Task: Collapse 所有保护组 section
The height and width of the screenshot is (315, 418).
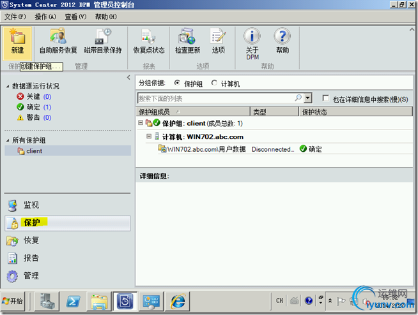Action: click(8, 140)
